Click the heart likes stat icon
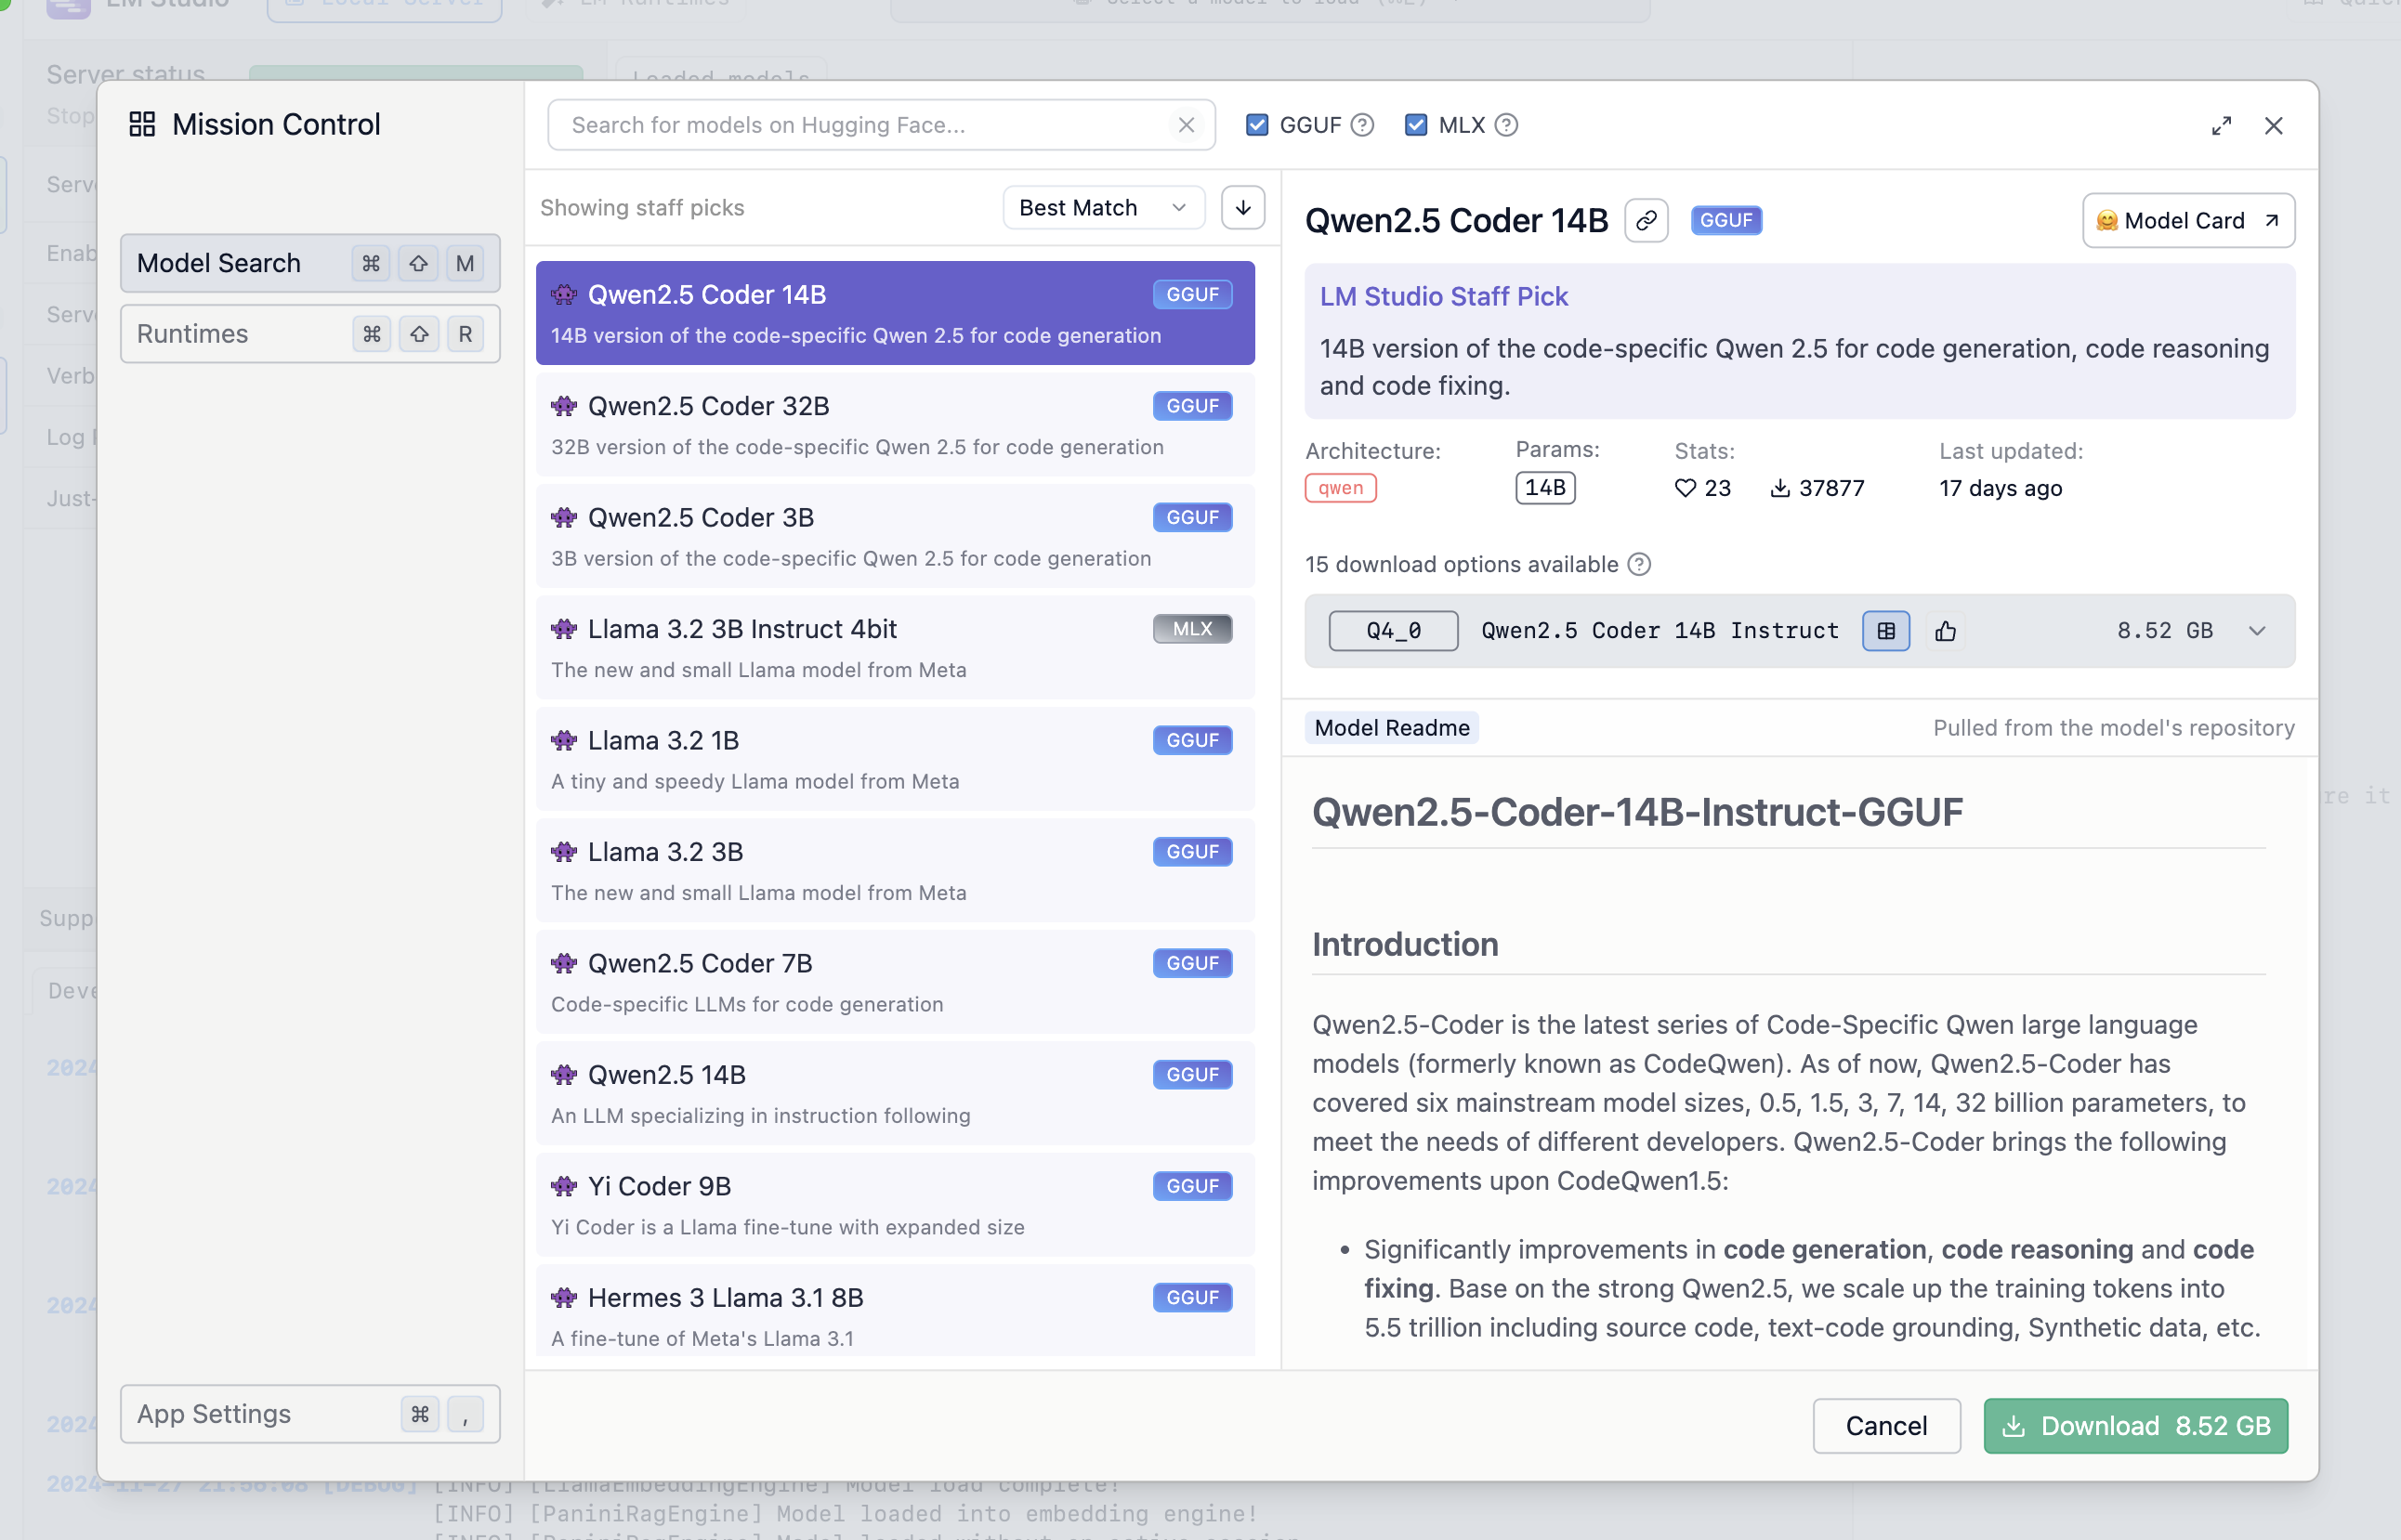 pos(1686,488)
